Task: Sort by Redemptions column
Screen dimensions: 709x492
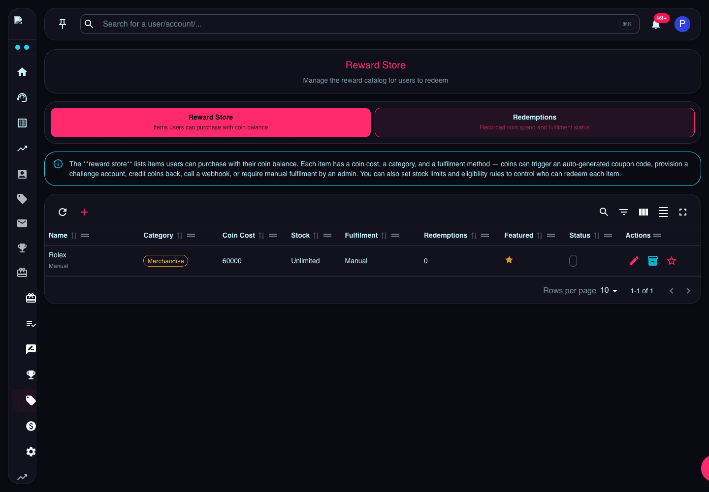Action: 474,236
